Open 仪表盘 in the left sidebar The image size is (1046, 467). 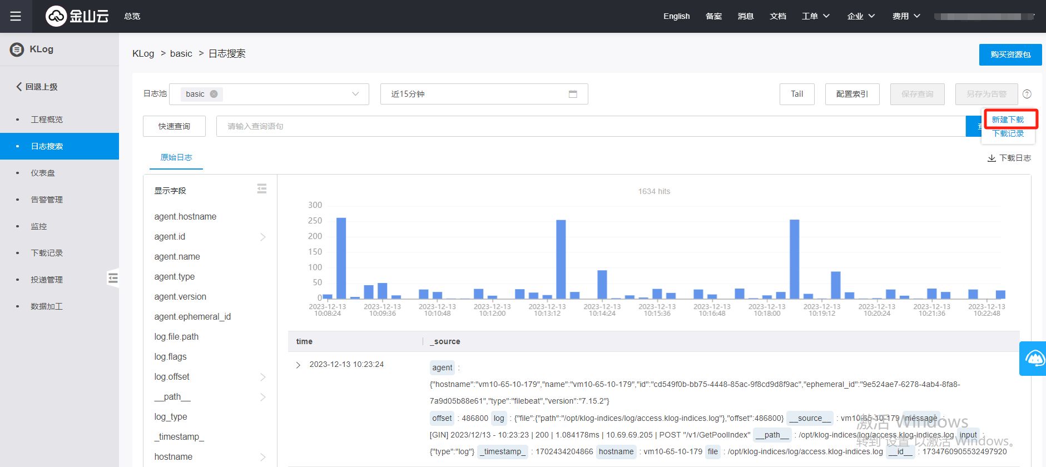[43, 173]
